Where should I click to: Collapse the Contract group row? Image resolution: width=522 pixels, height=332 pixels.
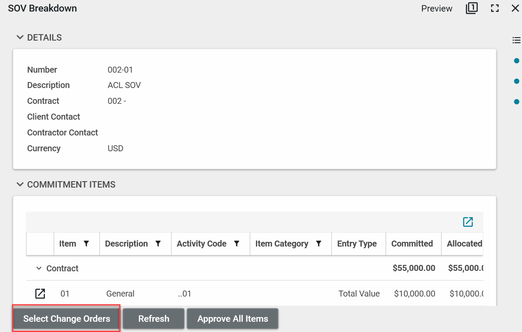point(39,268)
